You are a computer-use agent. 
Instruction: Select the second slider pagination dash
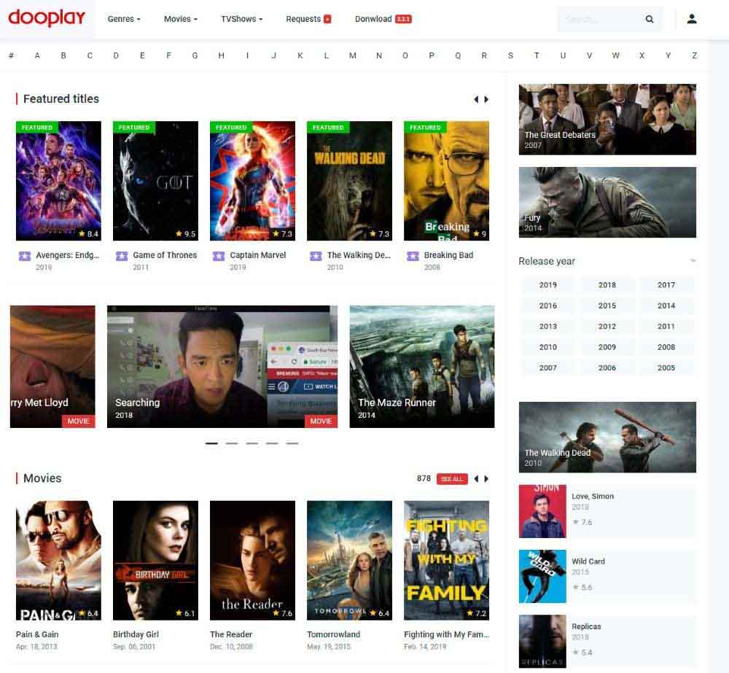tap(232, 444)
